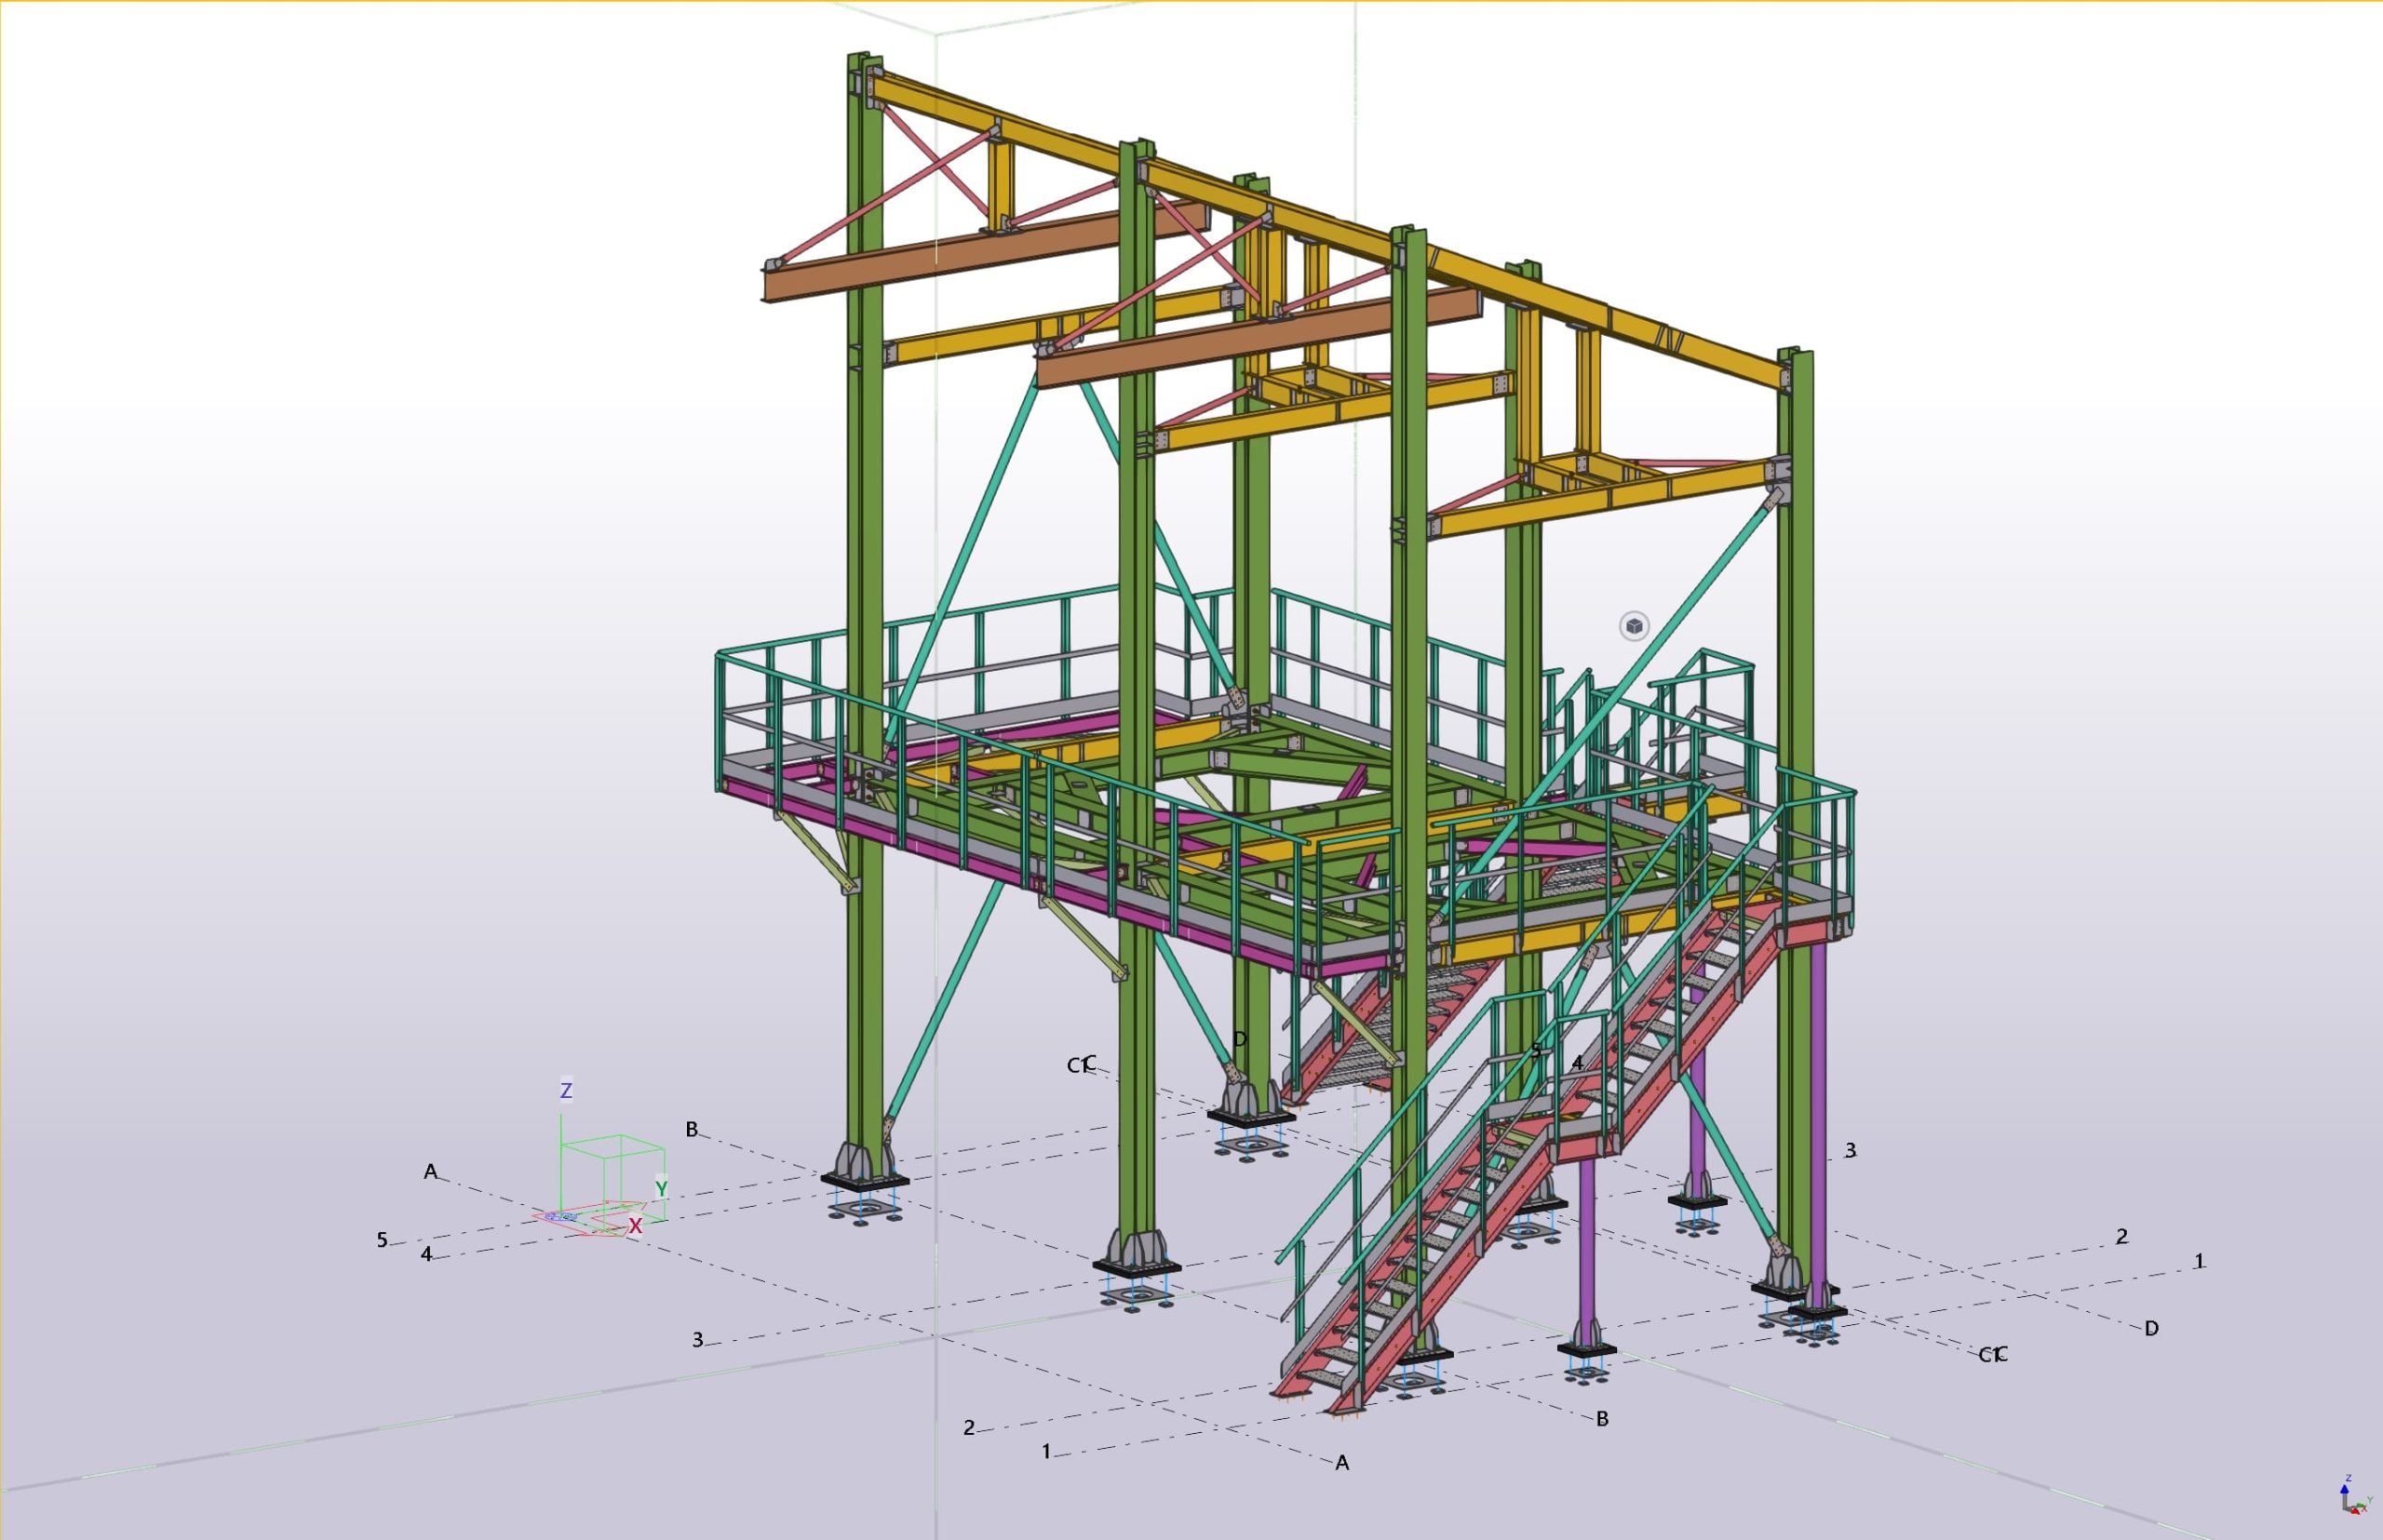Click grid label A at bottom center
The width and height of the screenshot is (2383, 1540).
click(x=1341, y=1463)
